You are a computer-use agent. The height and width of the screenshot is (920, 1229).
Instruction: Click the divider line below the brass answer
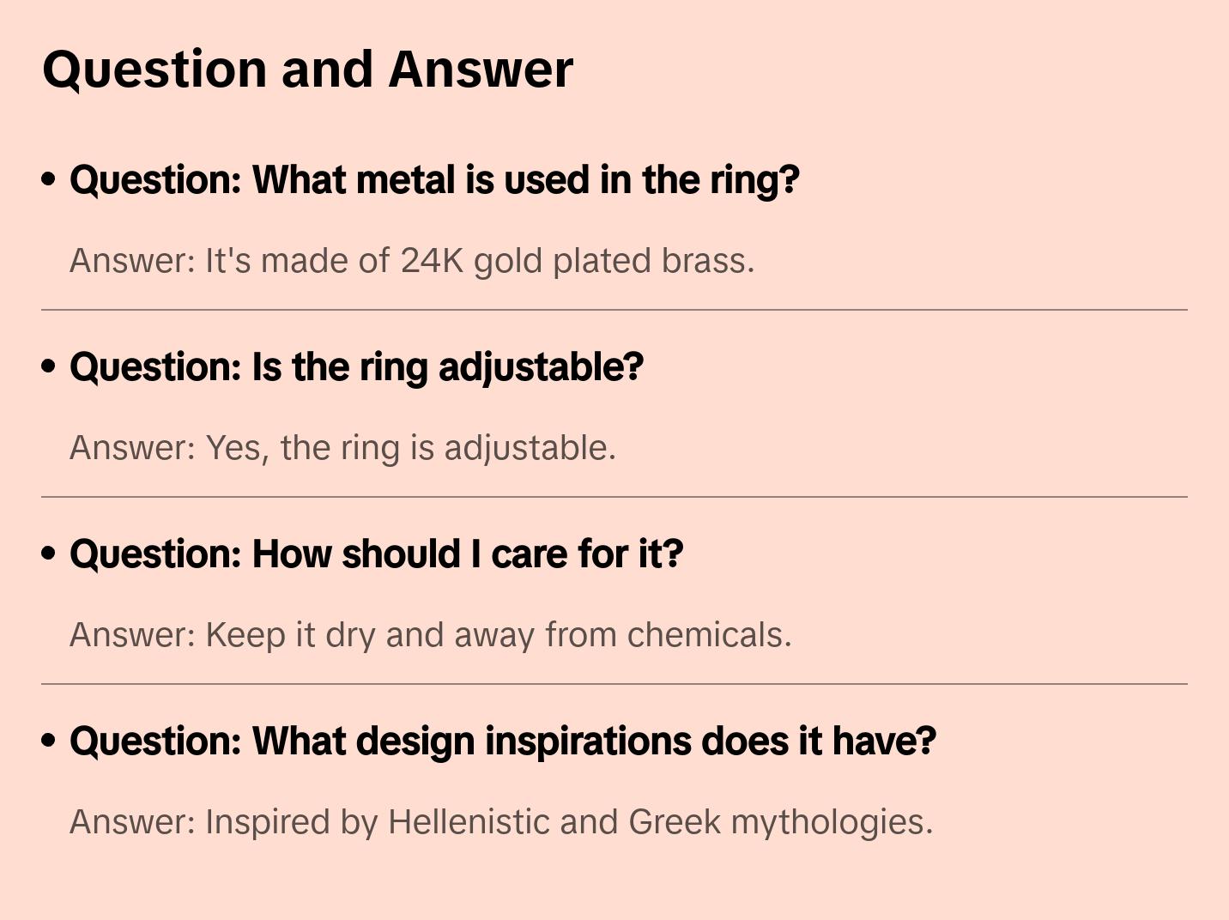tap(614, 310)
